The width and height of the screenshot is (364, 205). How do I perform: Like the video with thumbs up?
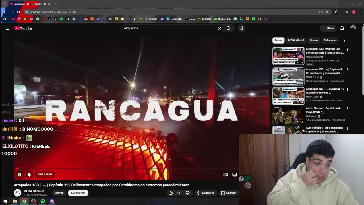pyautogui.click(x=174, y=193)
